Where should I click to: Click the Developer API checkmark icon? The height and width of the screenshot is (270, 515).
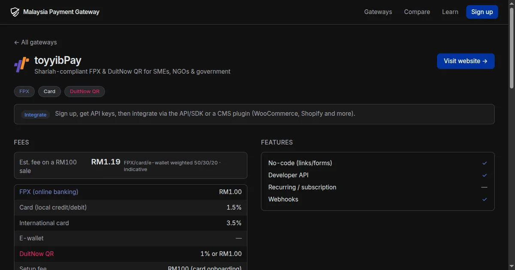[485, 175]
